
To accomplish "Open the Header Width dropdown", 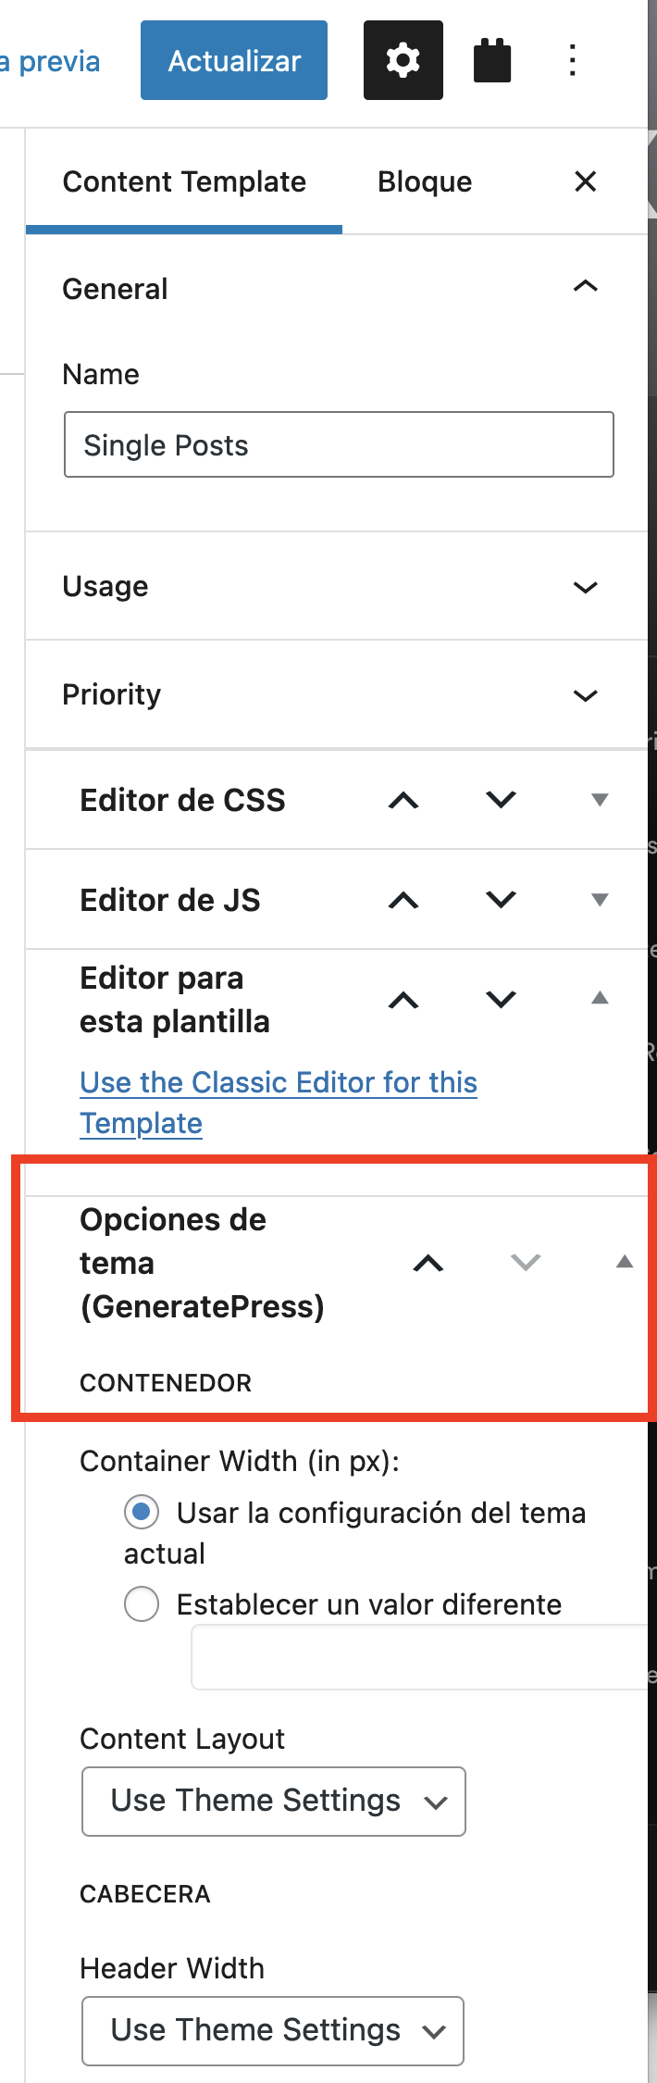I will coord(273,2030).
